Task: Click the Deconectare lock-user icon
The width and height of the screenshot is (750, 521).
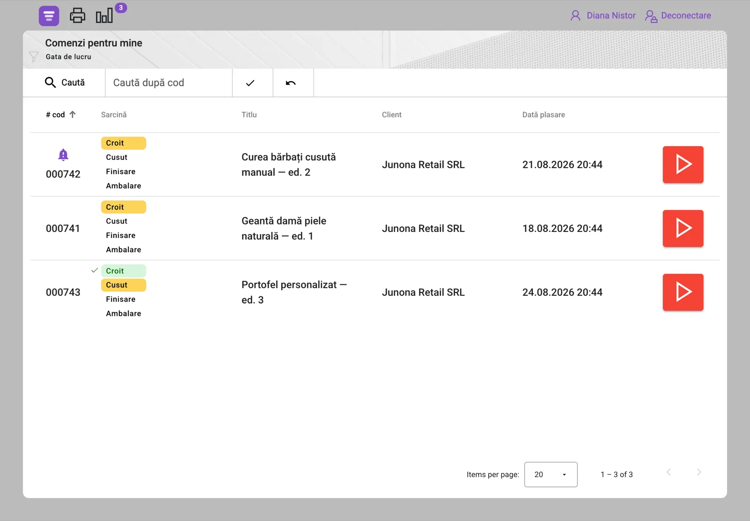Action: tap(651, 16)
